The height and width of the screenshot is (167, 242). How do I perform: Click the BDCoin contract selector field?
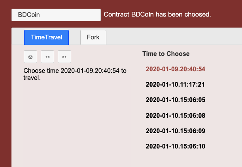(x=56, y=15)
